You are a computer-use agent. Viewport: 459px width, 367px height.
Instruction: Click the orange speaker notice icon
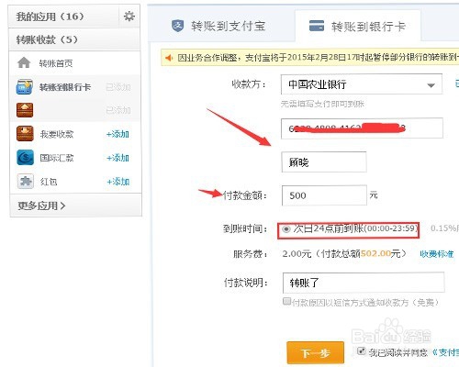[x=169, y=58]
